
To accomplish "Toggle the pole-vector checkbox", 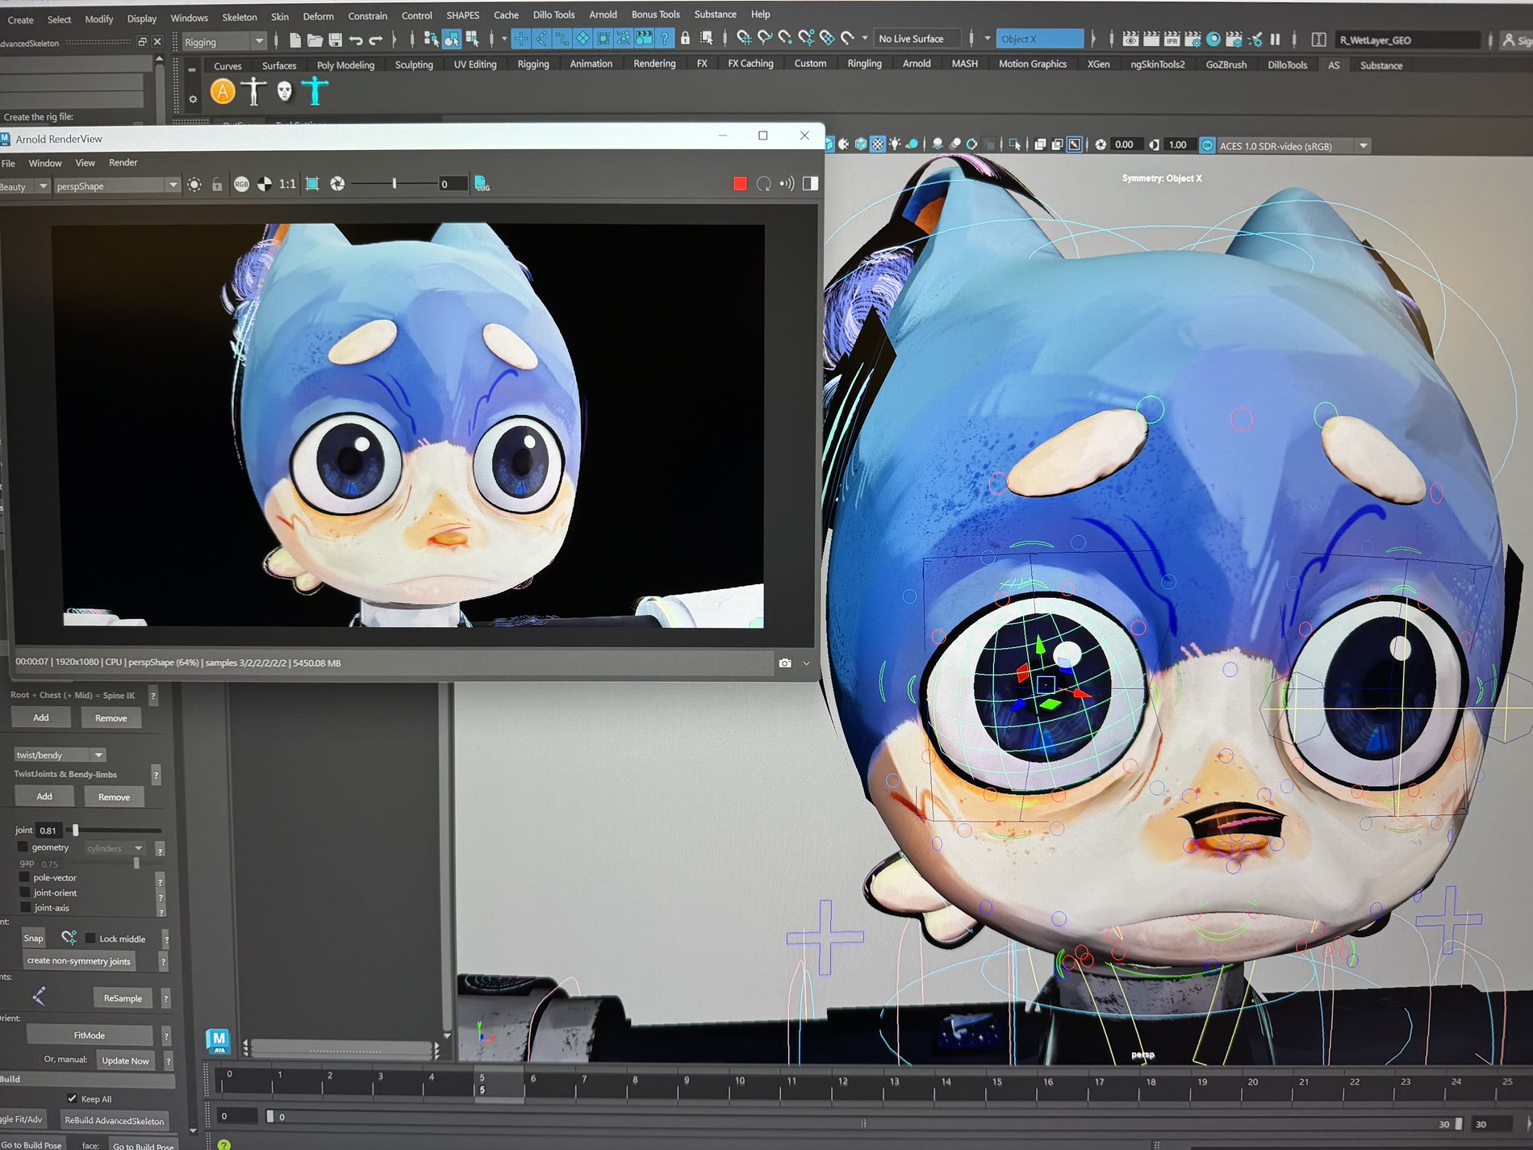I will coord(25,877).
